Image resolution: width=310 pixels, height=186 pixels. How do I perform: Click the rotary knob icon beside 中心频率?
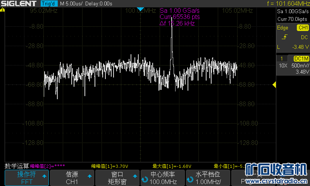(145, 180)
